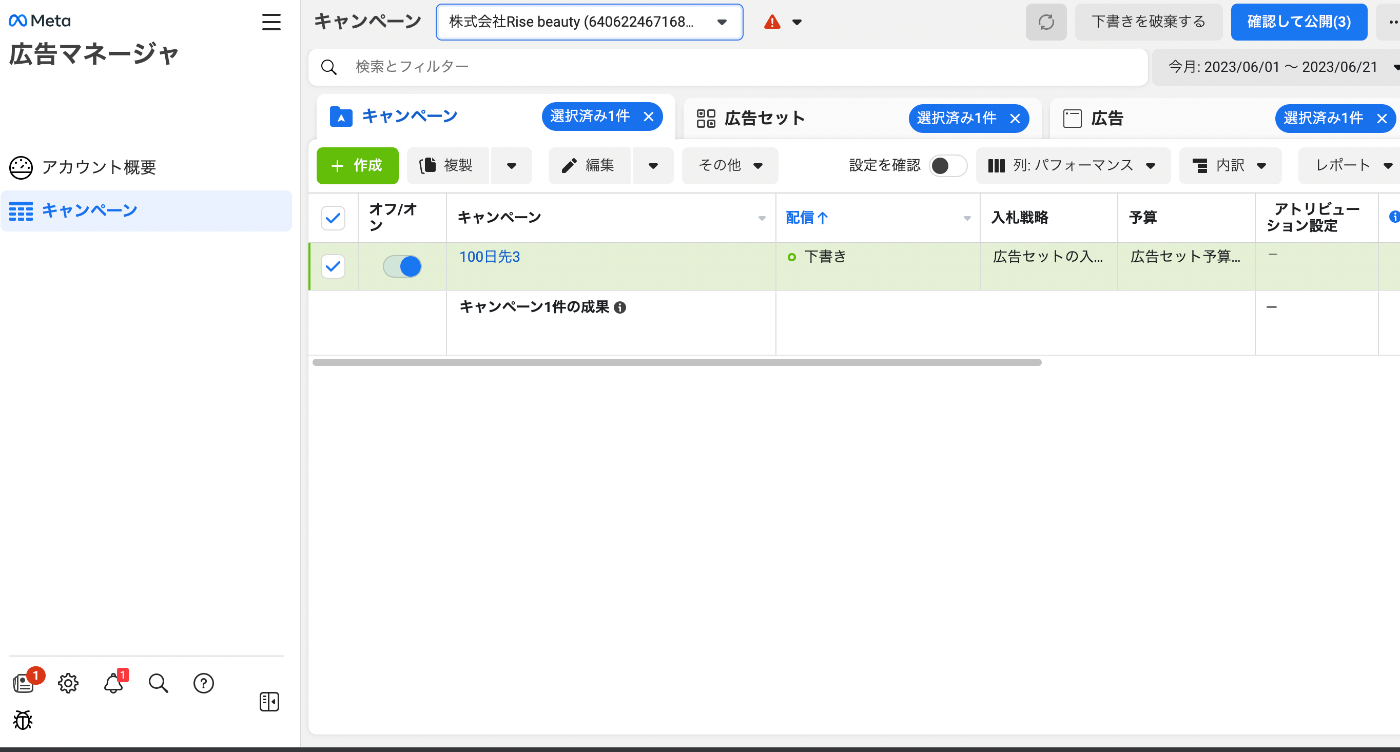Enable the 設定を確認 toggle
This screenshot has height=752, width=1400.
[x=947, y=165]
